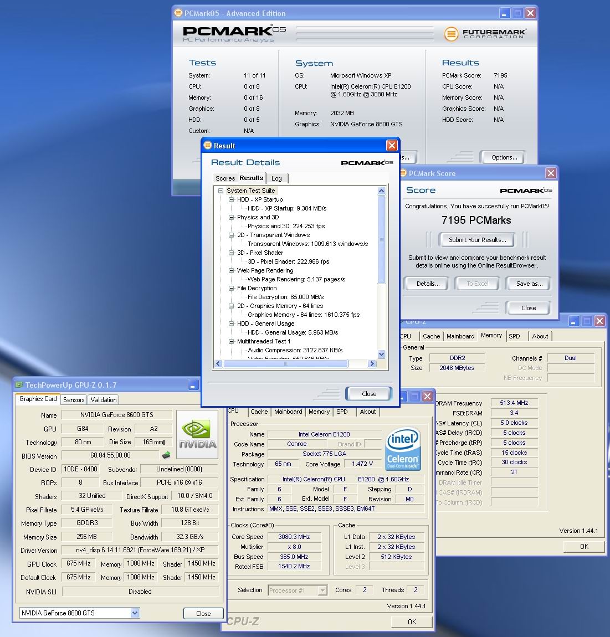Viewport: 610px width, 637px height.
Task: Click the Bus Speed 385.0 MHz field
Action: pyautogui.click(x=294, y=557)
